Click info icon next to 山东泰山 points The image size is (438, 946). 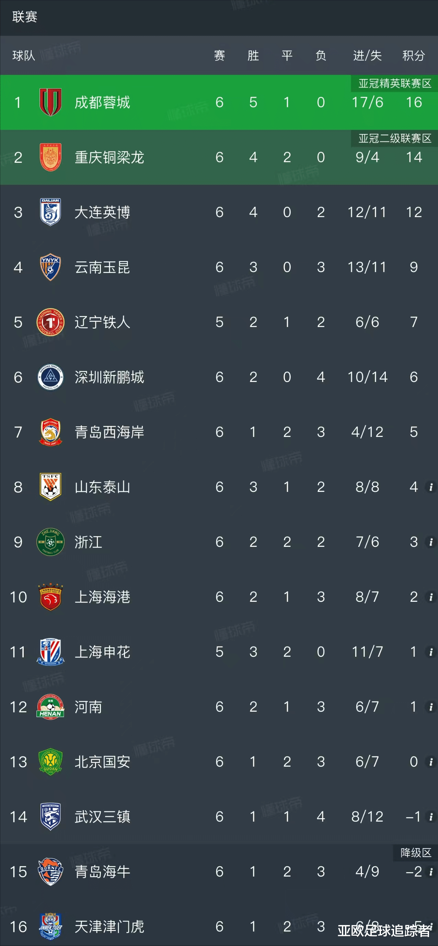click(431, 487)
